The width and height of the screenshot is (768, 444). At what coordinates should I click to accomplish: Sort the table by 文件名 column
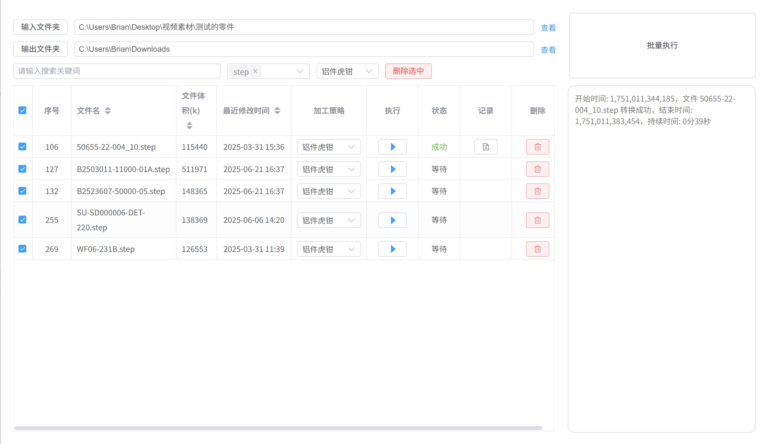click(x=108, y=111)
